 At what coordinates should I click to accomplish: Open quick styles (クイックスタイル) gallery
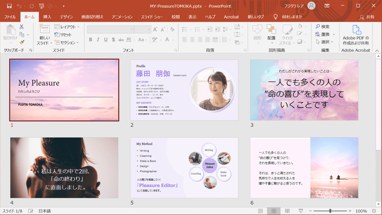click(288, 34)
